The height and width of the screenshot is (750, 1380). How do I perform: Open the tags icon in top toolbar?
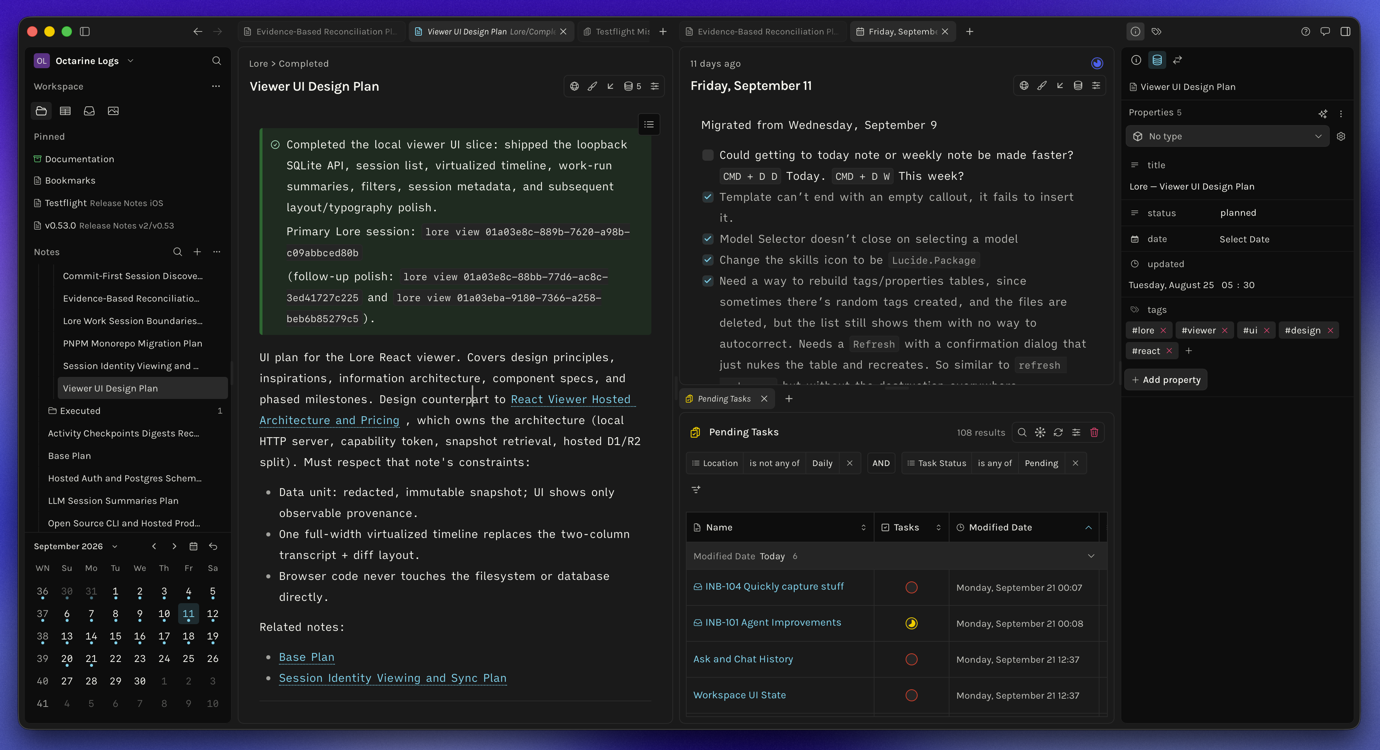tap(1156, 31)
